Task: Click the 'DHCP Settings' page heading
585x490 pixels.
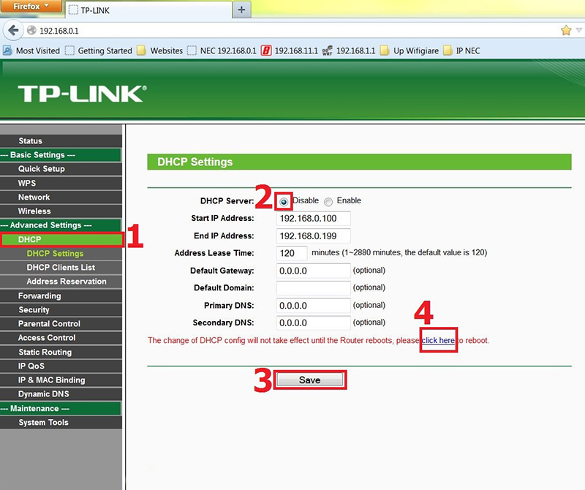Action: tap(195, 162)
